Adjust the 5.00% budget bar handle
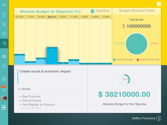The height and width of the screenshot is (125, 167). (x=63, y=63)
